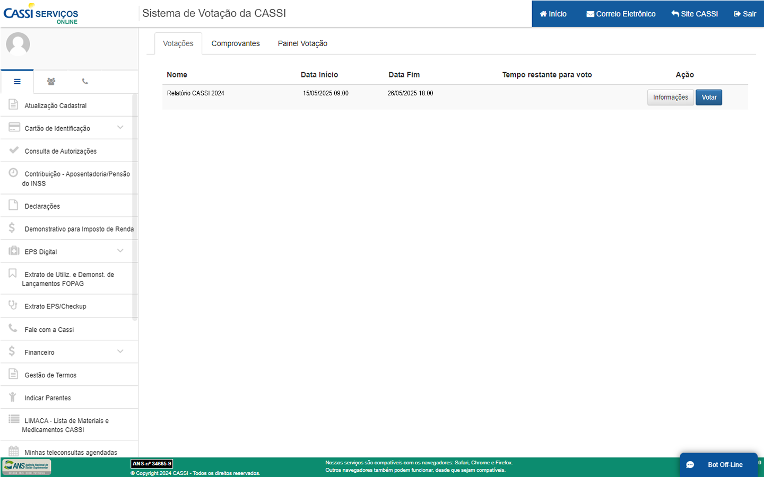The height and width of the screenshot is (477, 764).
Task: Click the ANS-nº 34665-9 badge
Action: click(152, 464)
